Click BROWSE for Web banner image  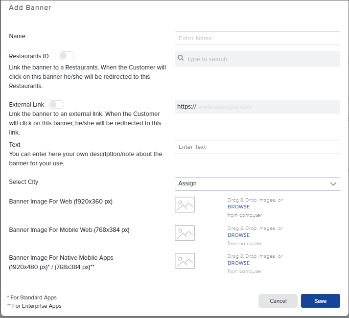tap(238, 207)
